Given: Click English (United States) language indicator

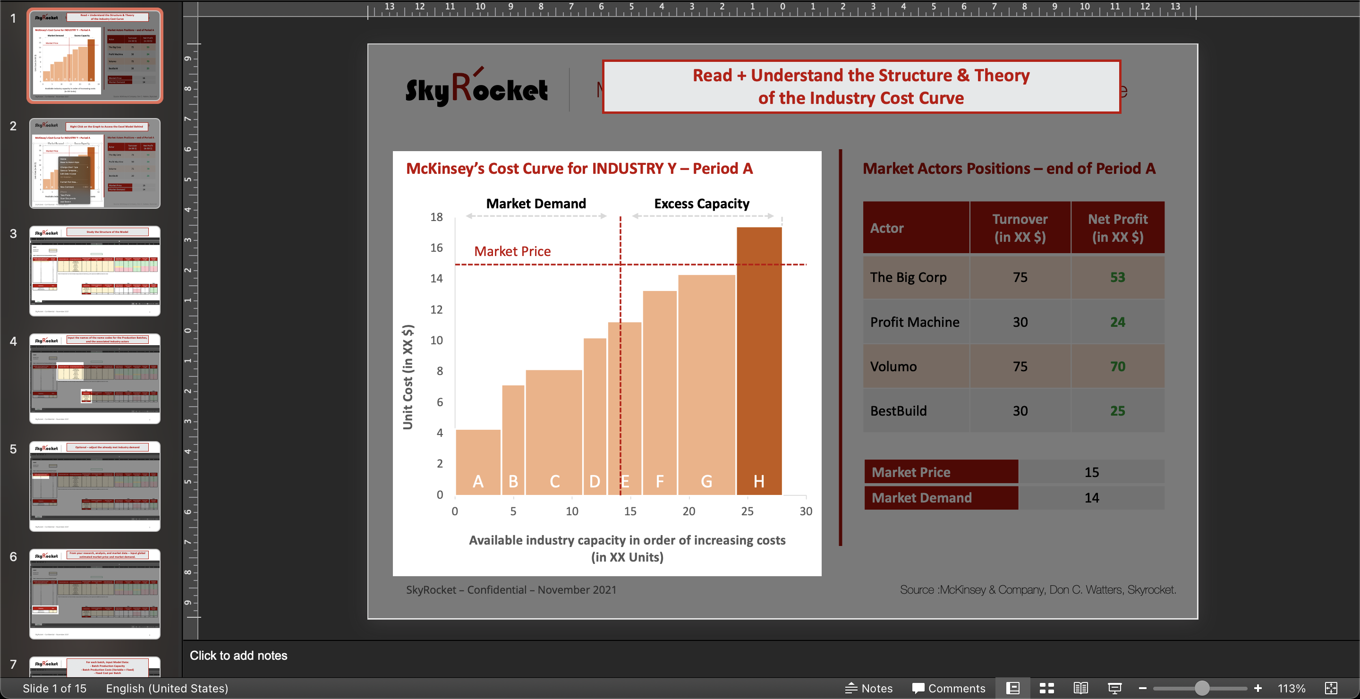Looking at the screenshot, I should tap(167, 688).
